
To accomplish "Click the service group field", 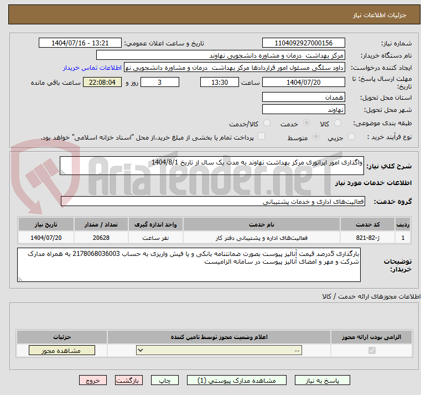I will [212, 202].
